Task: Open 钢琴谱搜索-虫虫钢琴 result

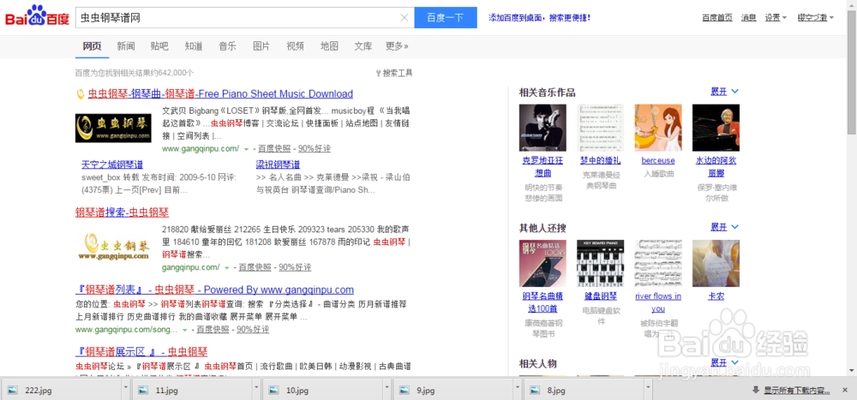Action: (122, 212)
